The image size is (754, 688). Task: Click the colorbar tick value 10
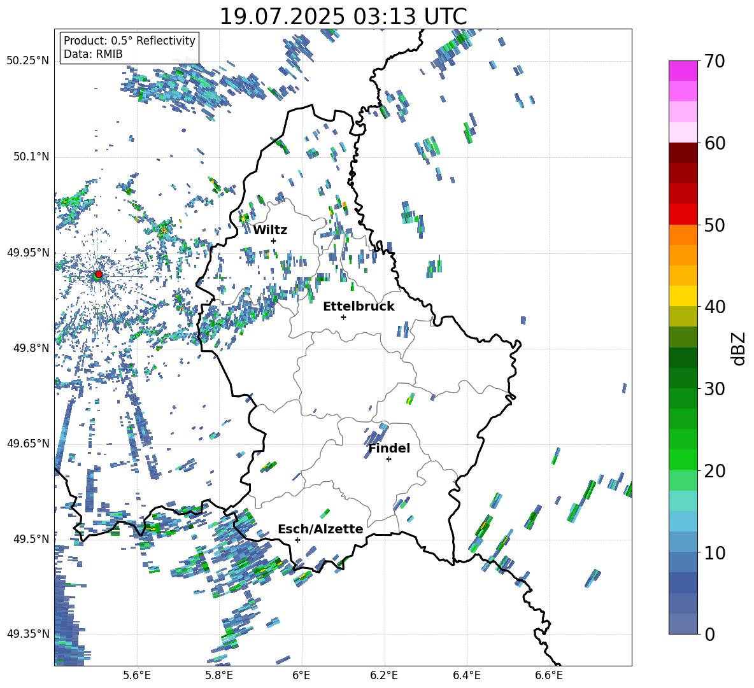714,552
